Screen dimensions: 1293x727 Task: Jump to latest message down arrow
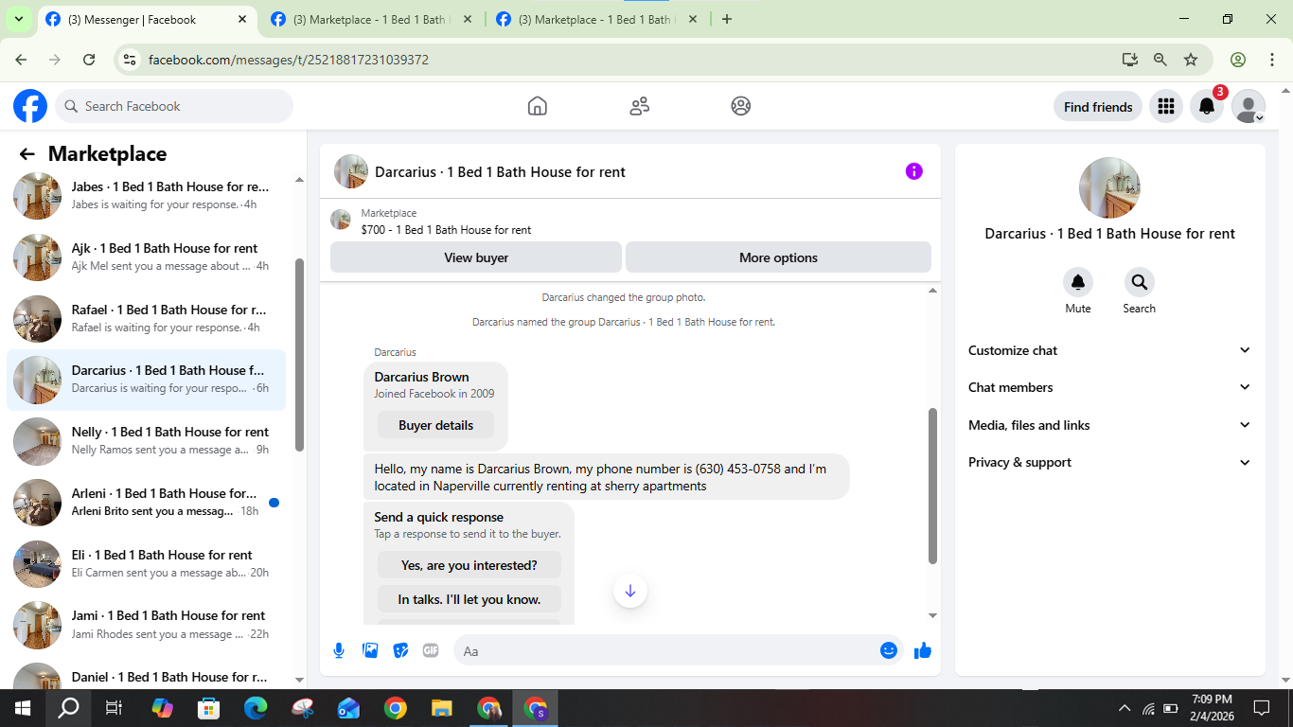[630, 592]
